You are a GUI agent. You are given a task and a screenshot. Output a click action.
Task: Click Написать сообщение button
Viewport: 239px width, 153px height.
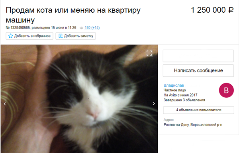point(198,71)
